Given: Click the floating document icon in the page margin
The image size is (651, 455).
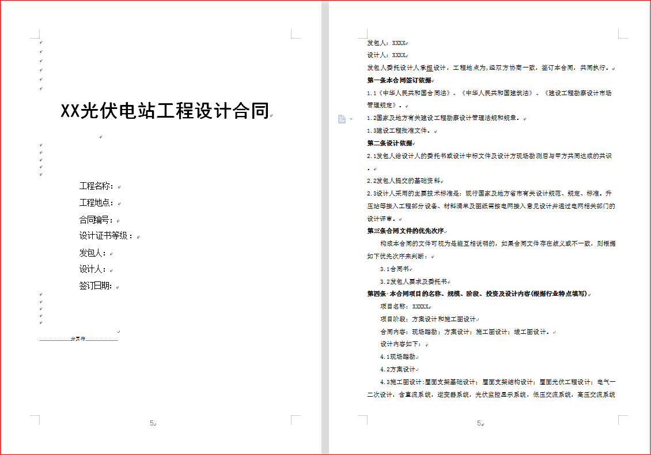Looking at the screenshot, I should [342, 119].
